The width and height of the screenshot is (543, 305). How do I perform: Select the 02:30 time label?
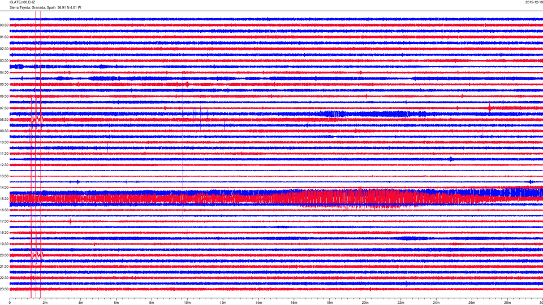(4, 49)
